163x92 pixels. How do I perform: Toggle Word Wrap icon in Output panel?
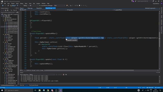(x=66, y=75)
